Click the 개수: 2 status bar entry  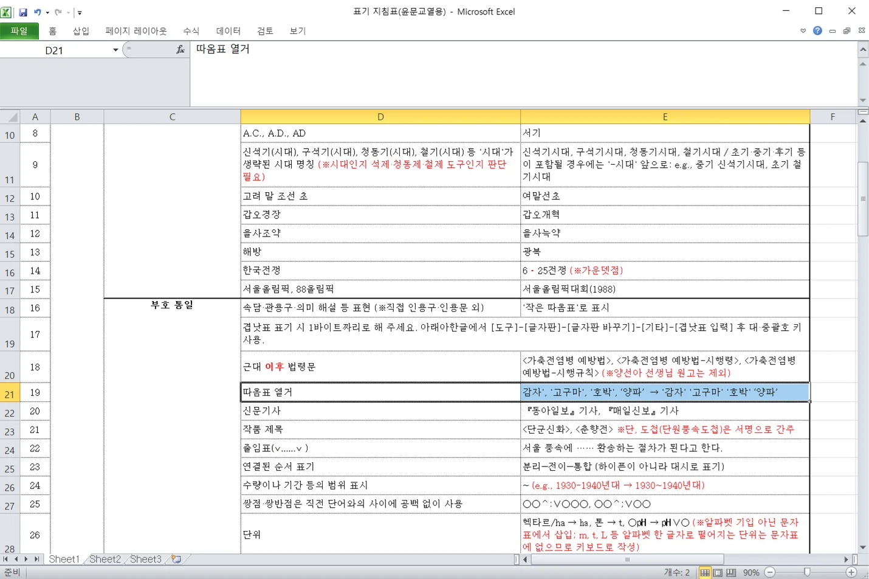pyautogui.click(x=676, y=572)
